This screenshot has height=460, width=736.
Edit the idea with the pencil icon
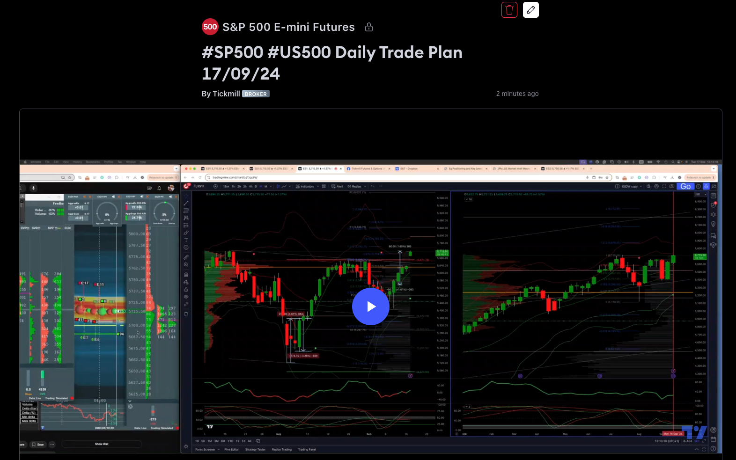[x=531, y=10]
